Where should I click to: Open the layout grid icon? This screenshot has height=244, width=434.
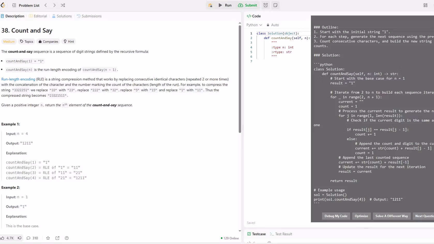click(425, 5)
